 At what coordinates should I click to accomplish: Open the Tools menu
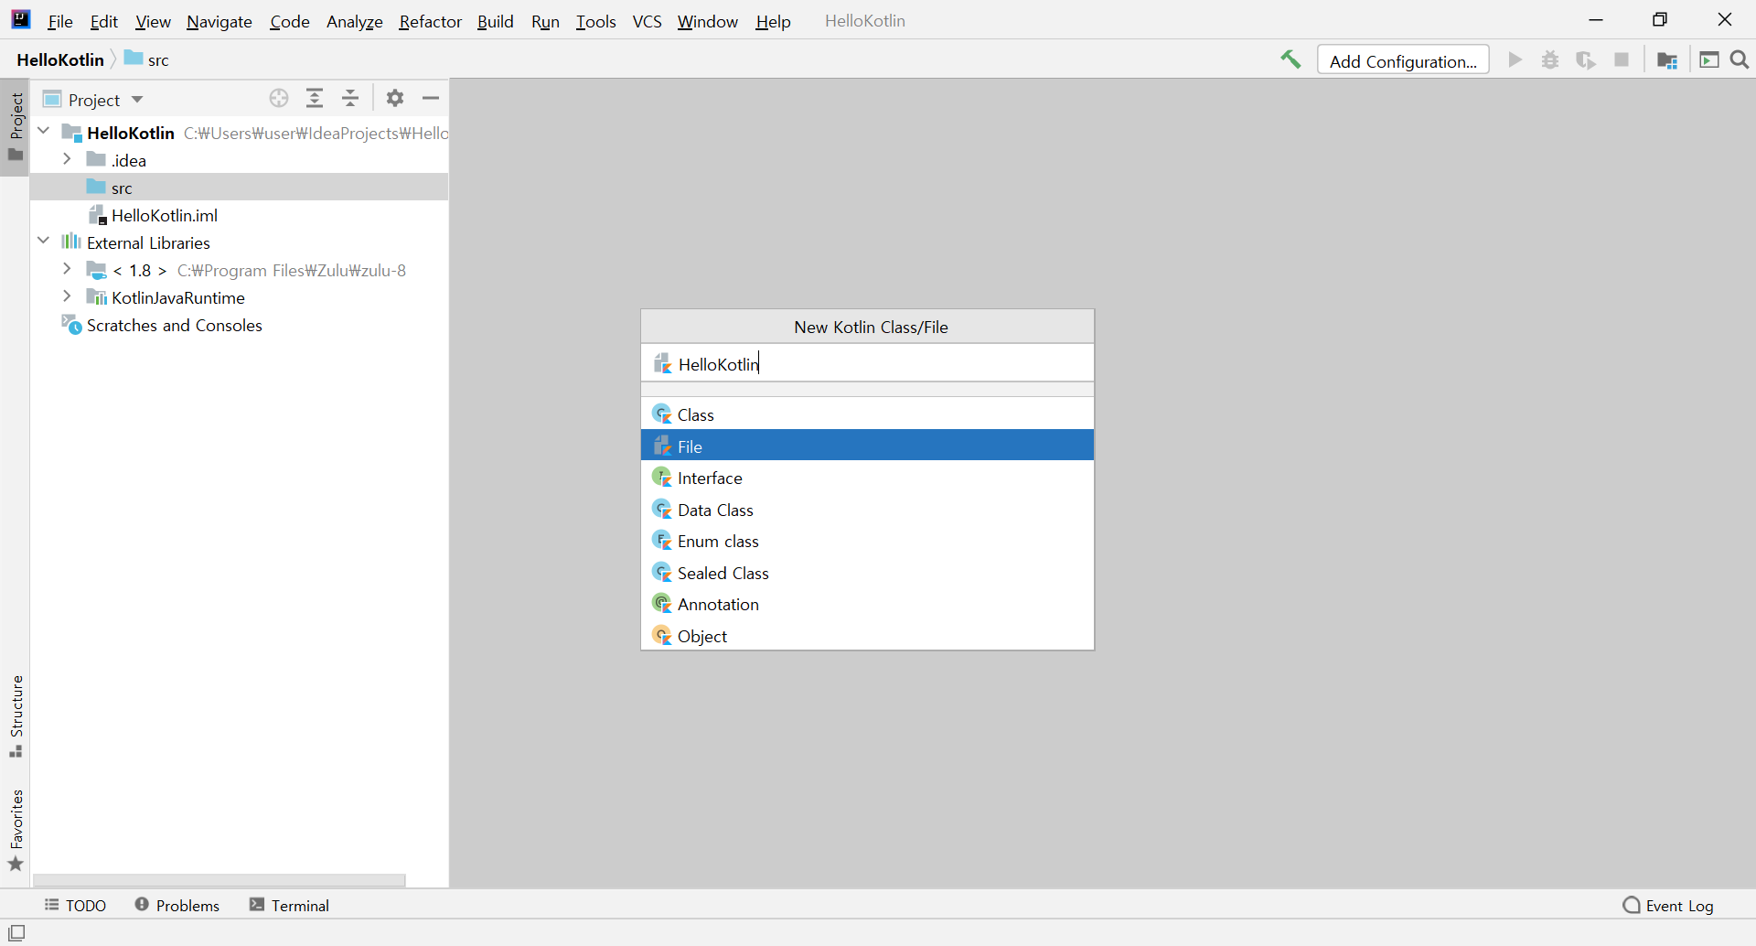[596, 21]
